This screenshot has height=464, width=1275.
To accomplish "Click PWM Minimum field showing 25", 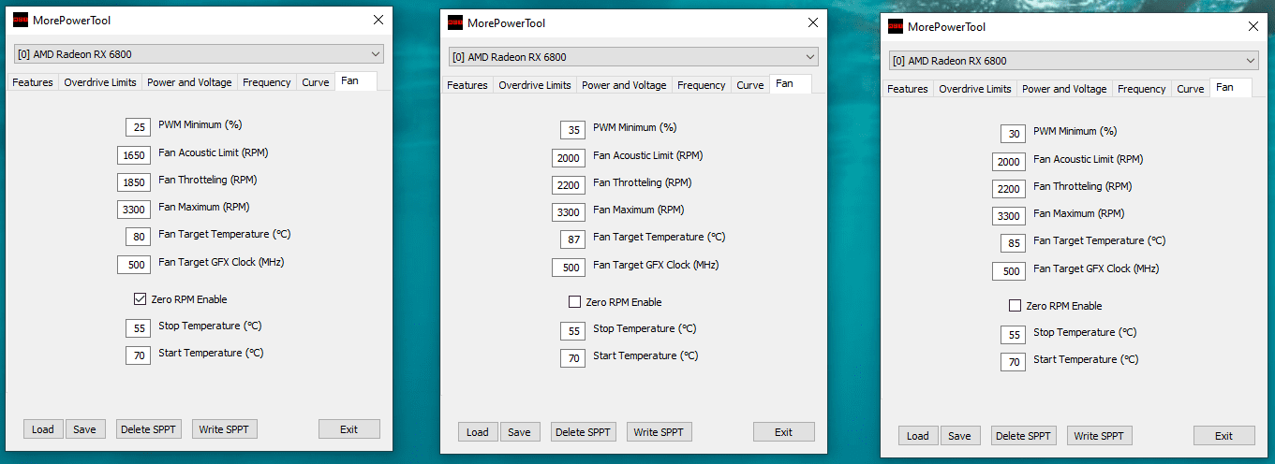I will (x=138, y=126).
